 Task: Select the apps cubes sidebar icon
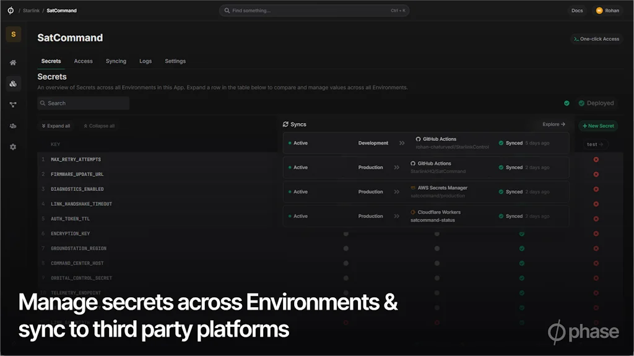click(x=13, y=83)
